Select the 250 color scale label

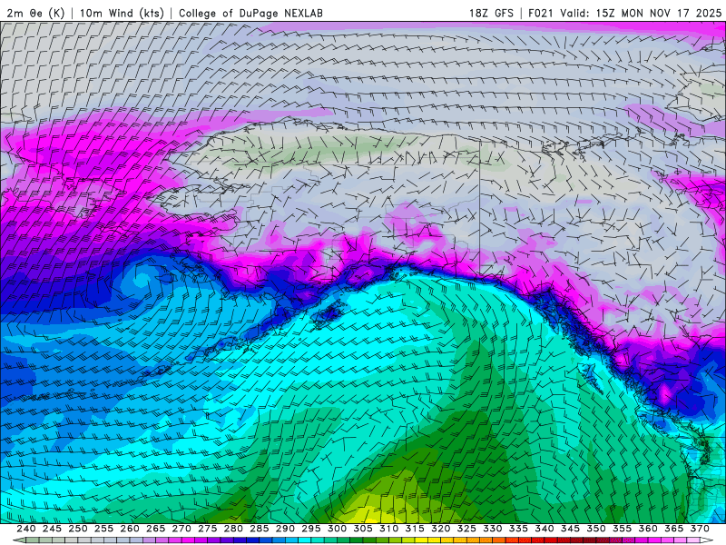78,529
